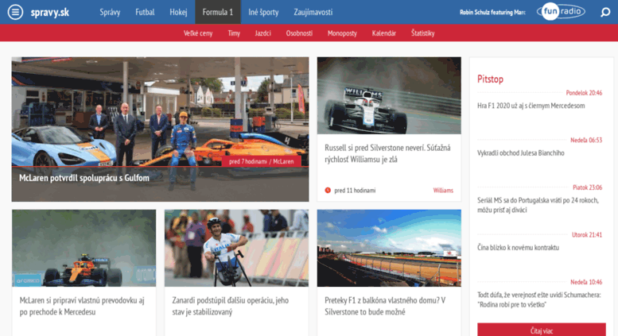
Task: Open 'Seriál MS sa do Portugalska vráti' item
Action: [x=538, y=205]
